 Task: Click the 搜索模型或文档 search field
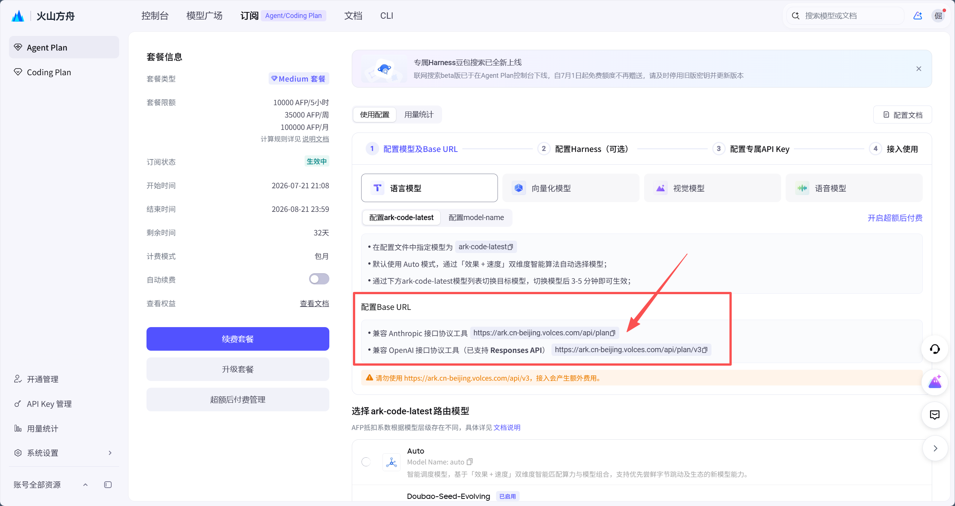(x=845, y=16)
